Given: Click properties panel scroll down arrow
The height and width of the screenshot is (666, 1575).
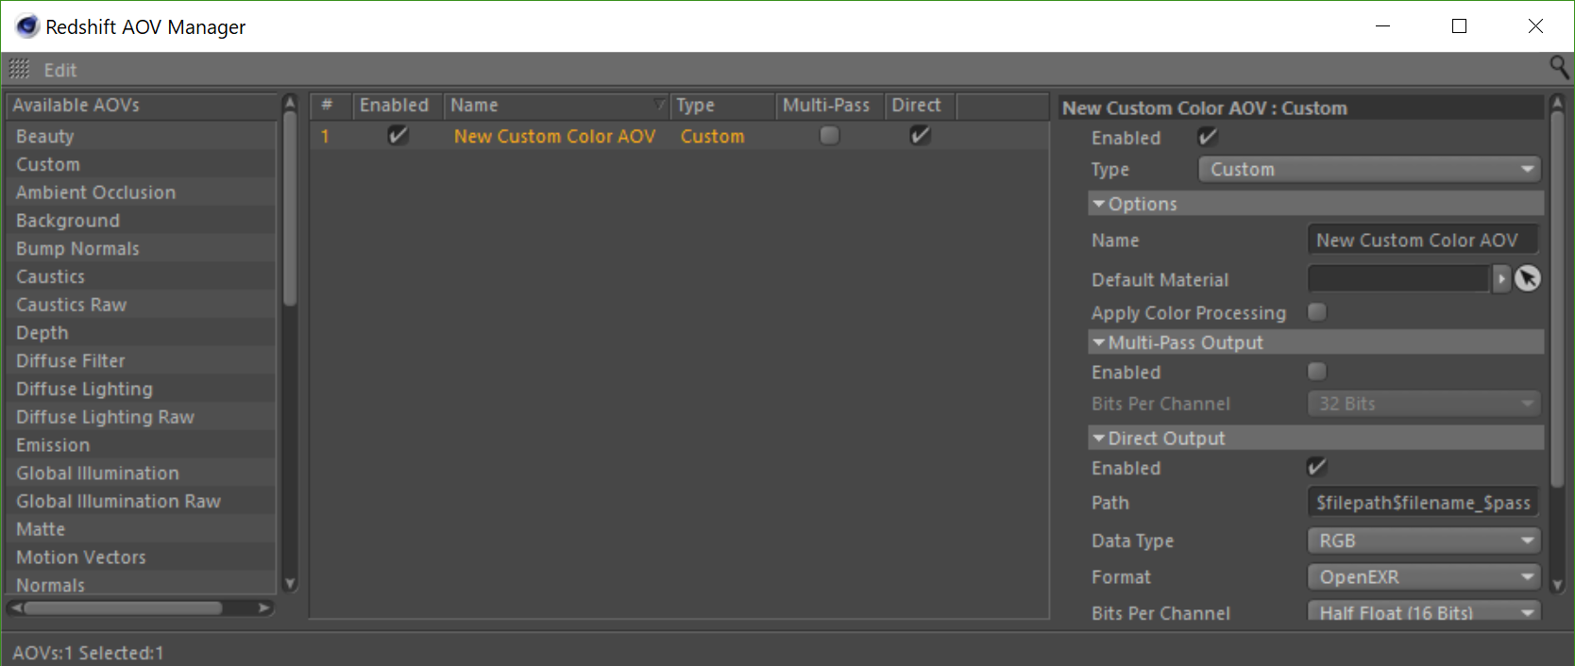Looking at the screenshot, I should point(1557,585).
